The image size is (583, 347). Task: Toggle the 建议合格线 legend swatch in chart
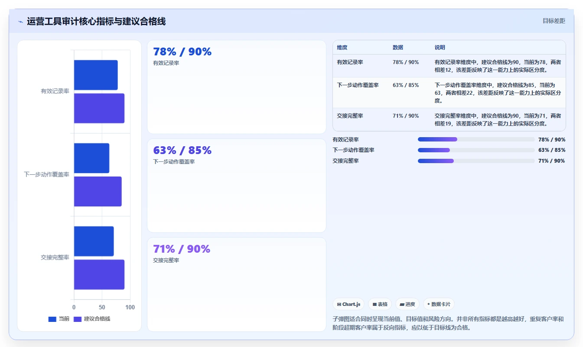(x=78, y=319)
